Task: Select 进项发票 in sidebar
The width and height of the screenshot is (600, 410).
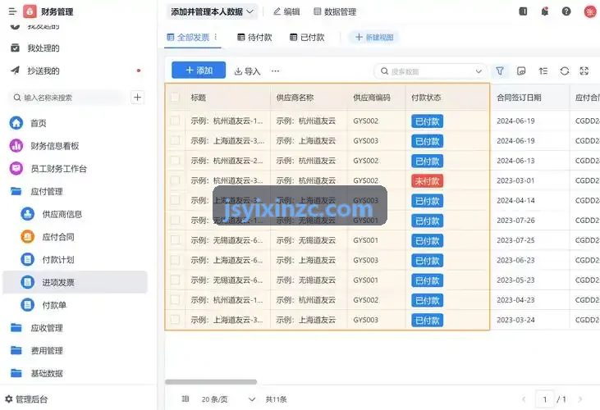Action: (x=75, y=282)
